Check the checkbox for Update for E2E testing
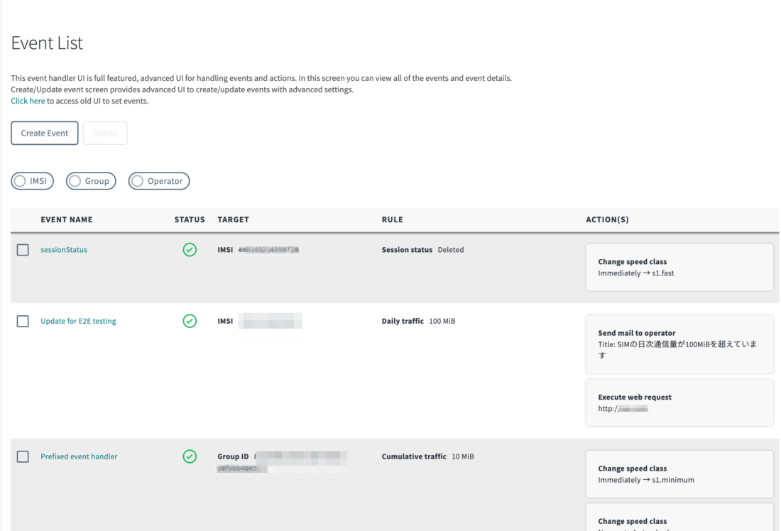Screen dimensions: 781x531 [22, 321]
